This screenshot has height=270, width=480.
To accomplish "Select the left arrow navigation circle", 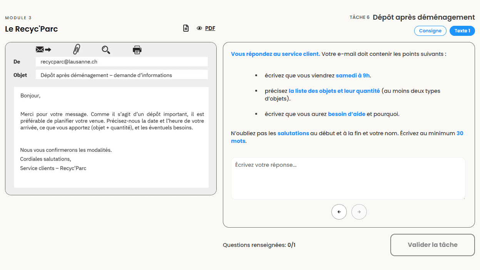I will [x=339, y=212].
